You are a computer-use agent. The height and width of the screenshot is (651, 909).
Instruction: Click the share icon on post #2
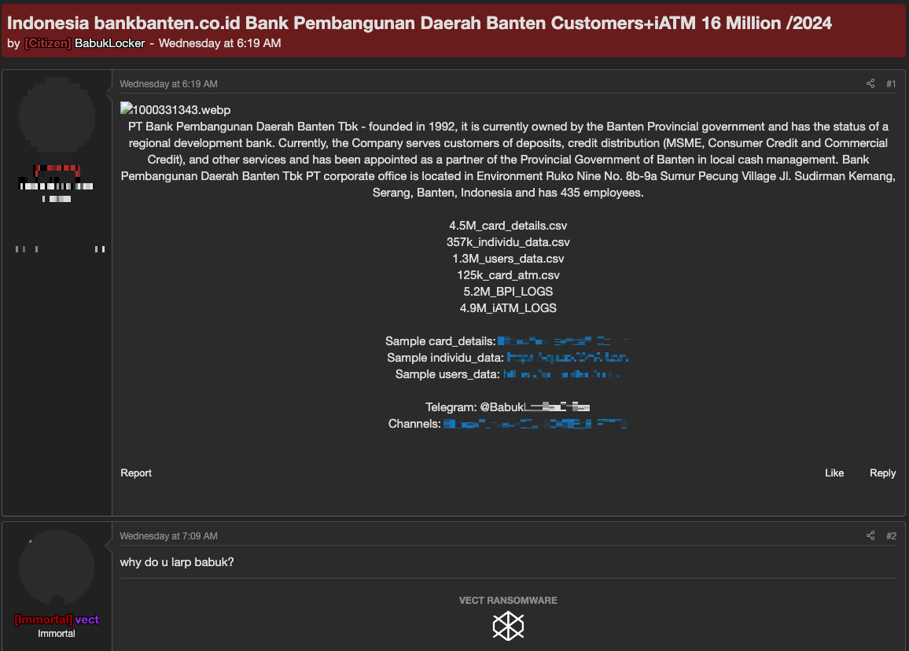click(870, 536)
